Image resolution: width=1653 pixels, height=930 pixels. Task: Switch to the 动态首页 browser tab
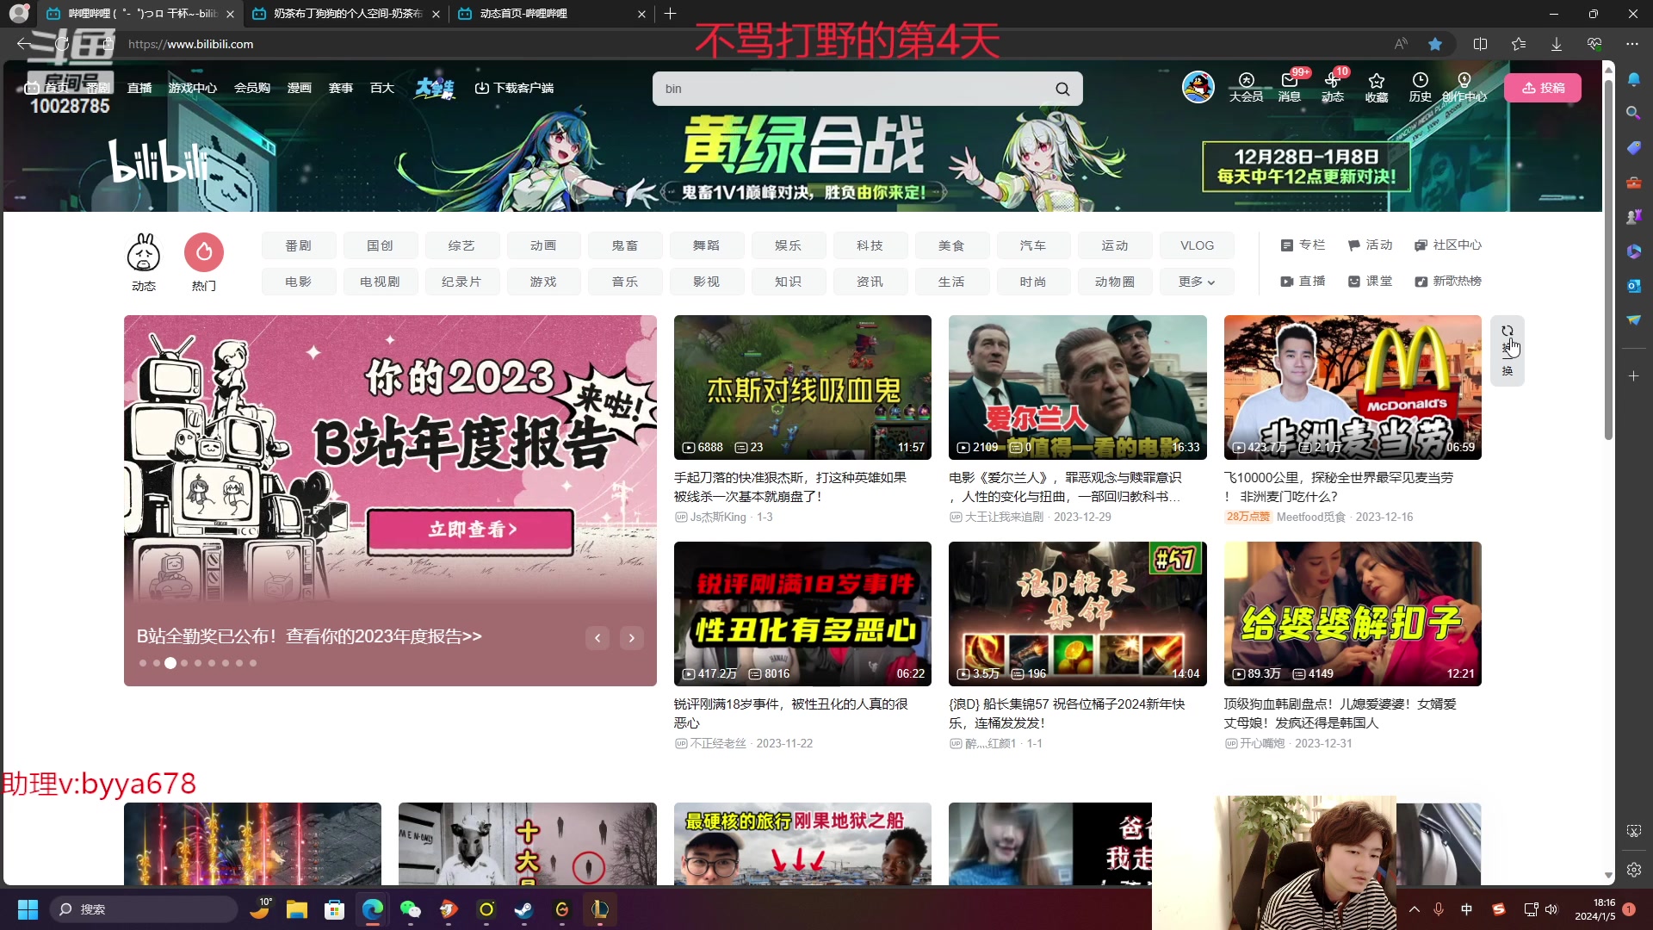click(552, 14)
